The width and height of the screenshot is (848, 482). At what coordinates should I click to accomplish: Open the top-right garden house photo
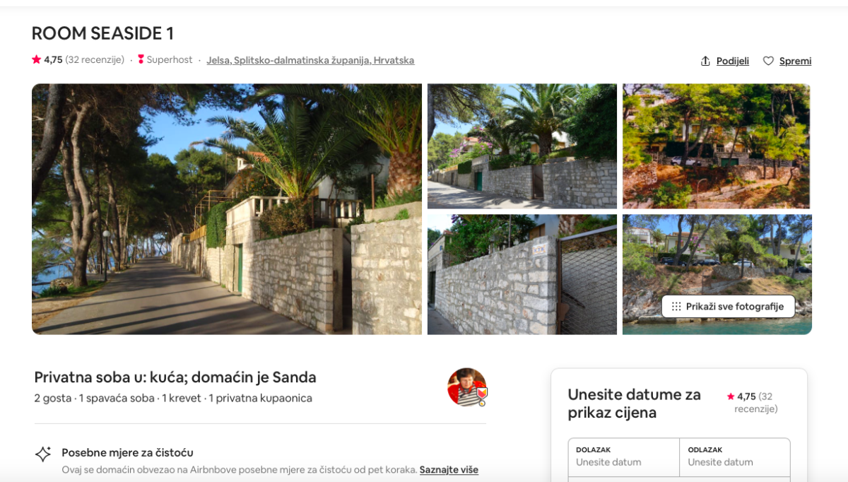pyautogui.click(x=717, y=146)
